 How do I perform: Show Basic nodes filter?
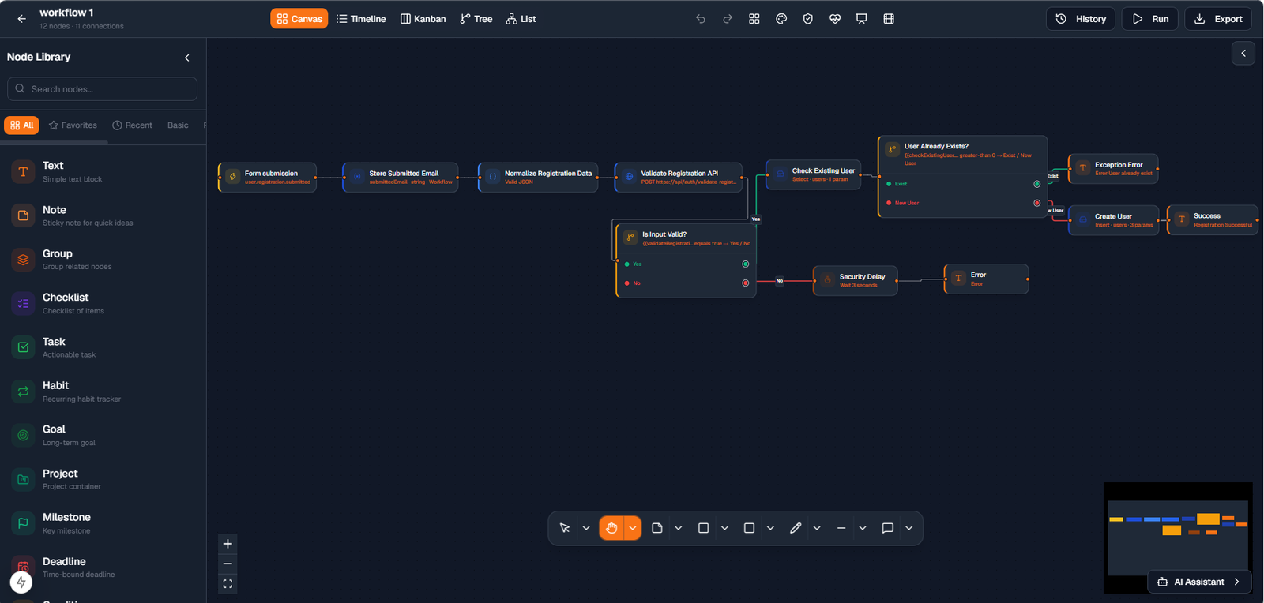coord(178,125)
